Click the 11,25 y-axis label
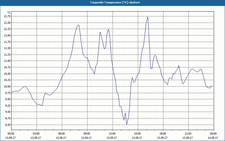 tap(7, 54)
